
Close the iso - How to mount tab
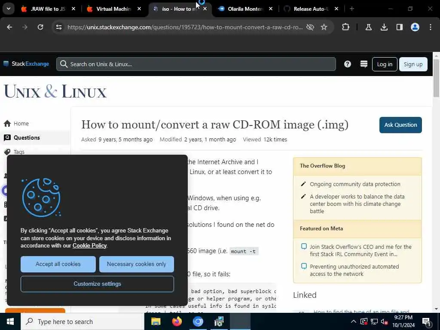[x=205, y=9]
